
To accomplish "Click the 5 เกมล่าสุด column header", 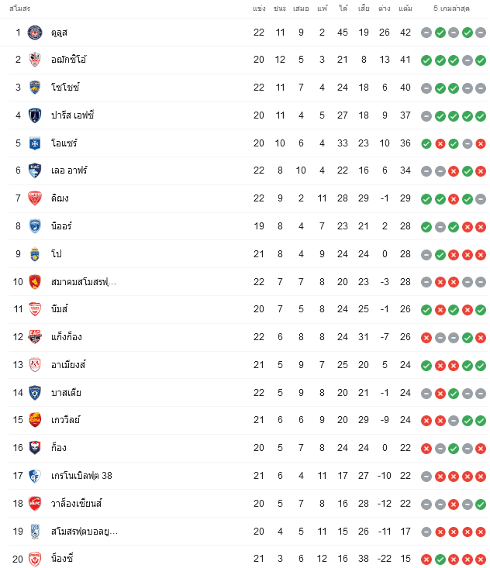I will (451, 9).
